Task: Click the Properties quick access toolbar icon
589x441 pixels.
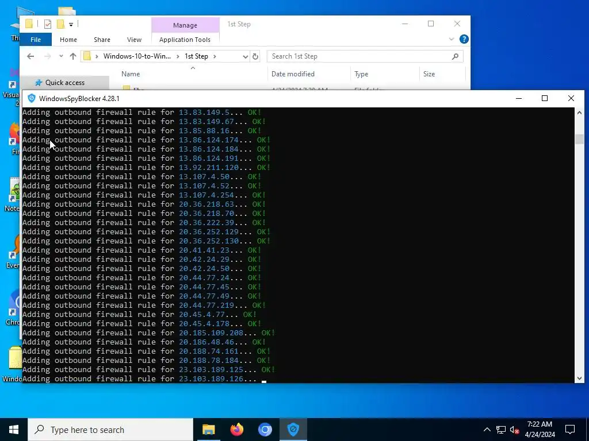Action: (47, 24)
